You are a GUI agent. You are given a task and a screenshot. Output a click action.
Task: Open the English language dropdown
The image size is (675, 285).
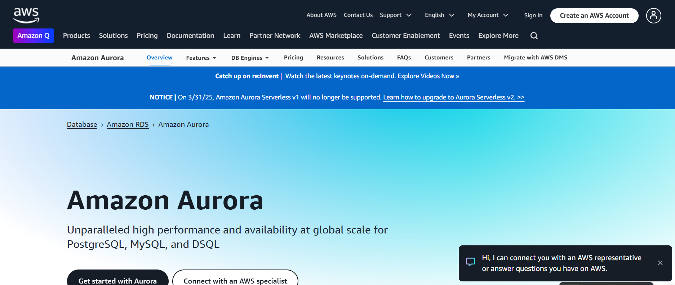click(439, 15)
